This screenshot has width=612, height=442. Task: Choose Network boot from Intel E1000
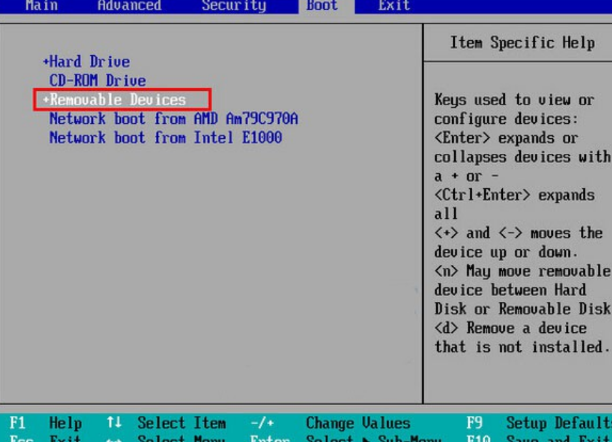pyautogui.click(x=165, y=138)
